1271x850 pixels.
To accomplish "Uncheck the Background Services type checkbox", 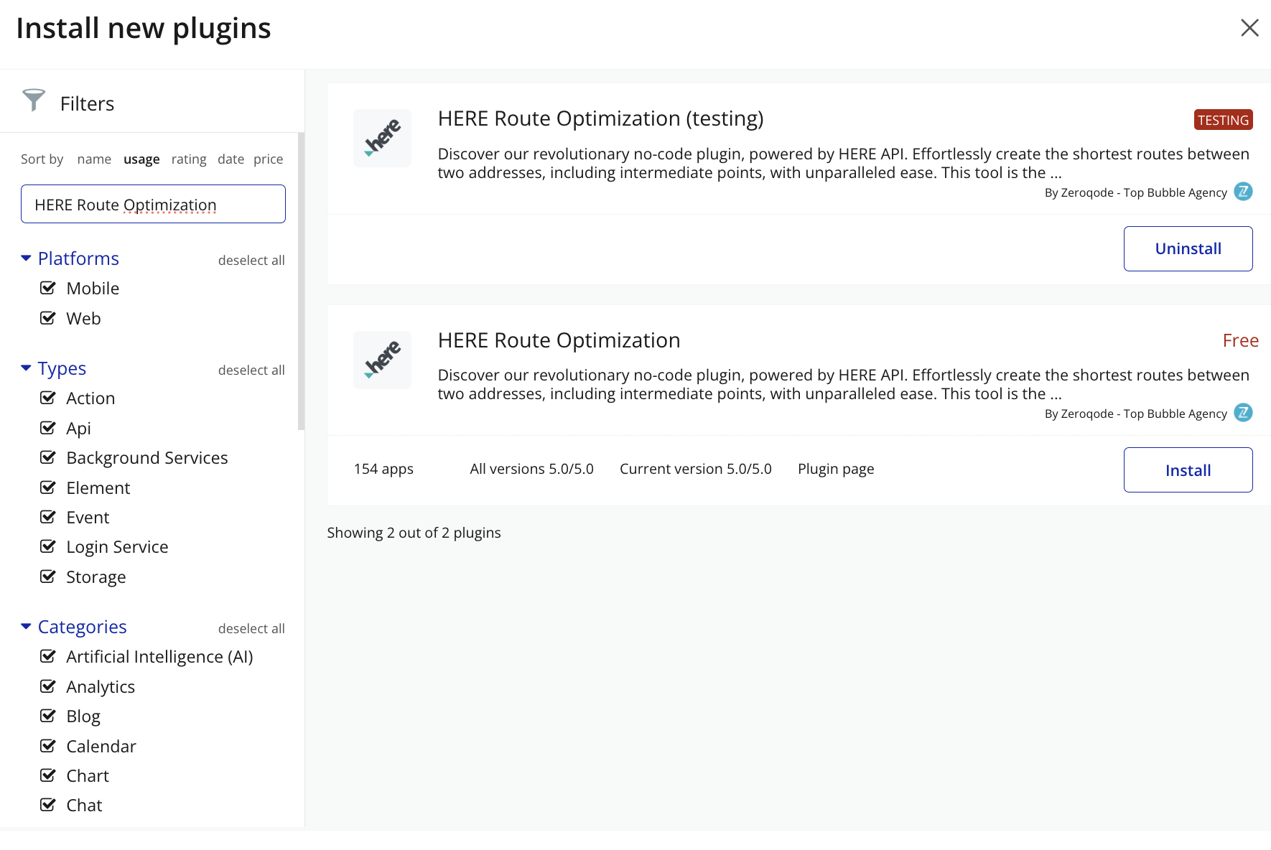I will point(48,458).
